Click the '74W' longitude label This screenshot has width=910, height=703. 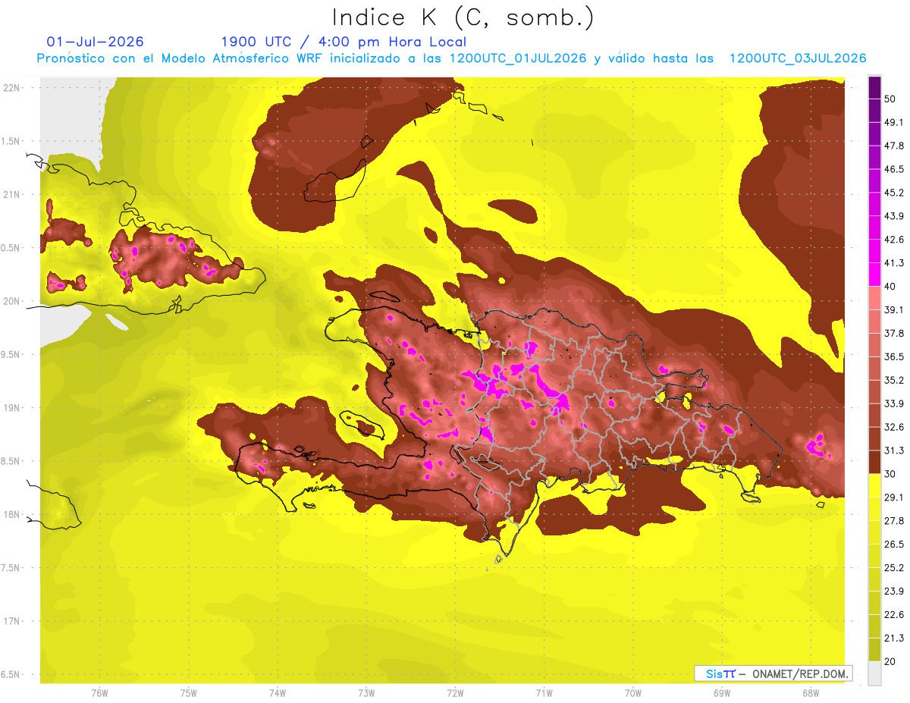pos(278,693)
